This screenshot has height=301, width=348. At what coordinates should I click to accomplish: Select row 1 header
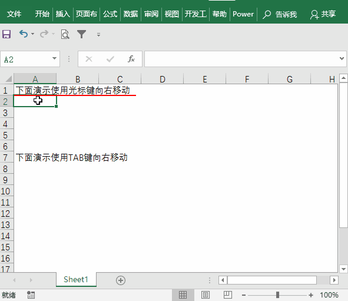(6, 90)
